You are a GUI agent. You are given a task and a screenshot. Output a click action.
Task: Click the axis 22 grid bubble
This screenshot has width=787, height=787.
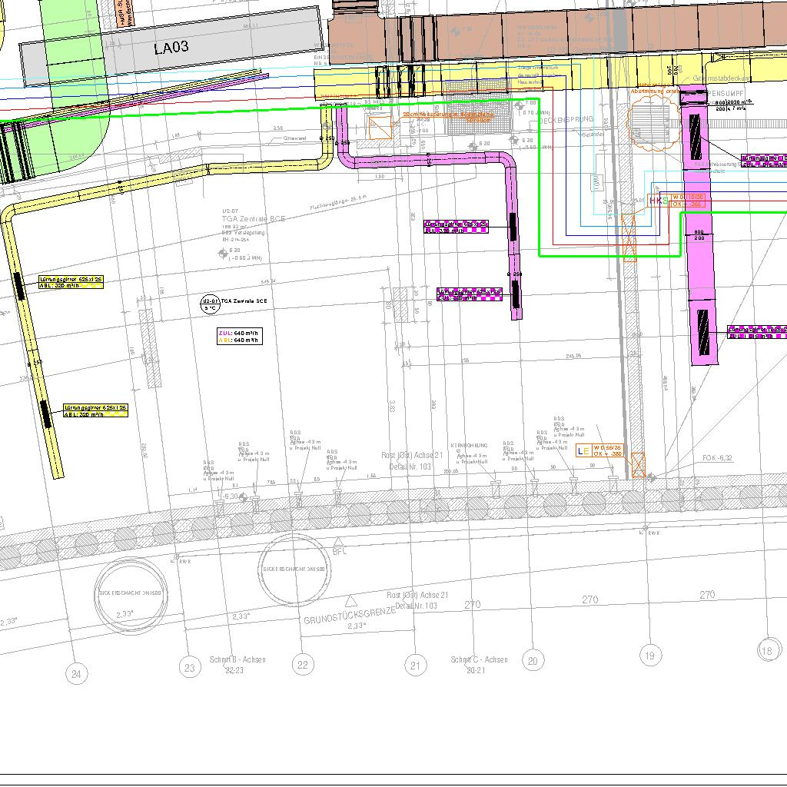point(303,666)
